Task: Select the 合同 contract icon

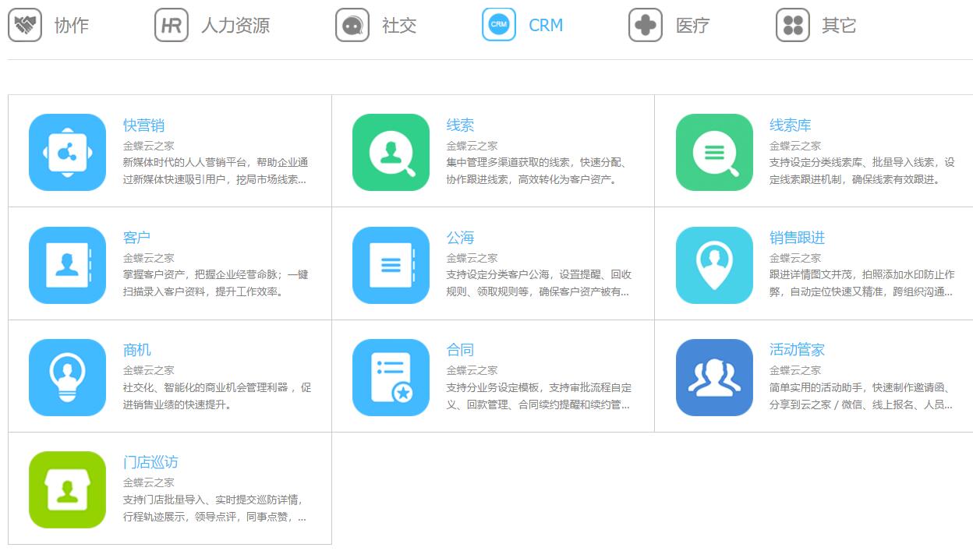Action: [x=391, y=377]
